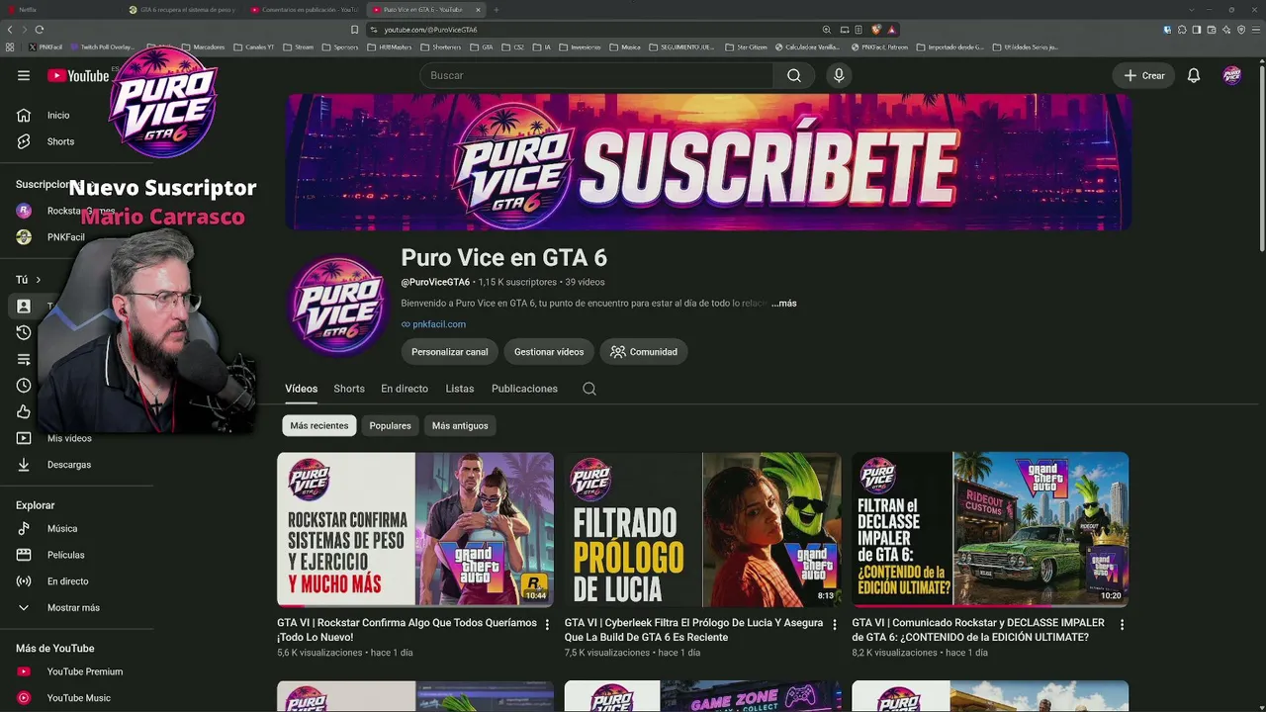Viewport: 1266px width, 712px height.
Task: Open YouTube Premium from sidebar
Action: [85, 671]
